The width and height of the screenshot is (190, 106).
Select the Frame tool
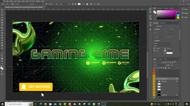2,23
